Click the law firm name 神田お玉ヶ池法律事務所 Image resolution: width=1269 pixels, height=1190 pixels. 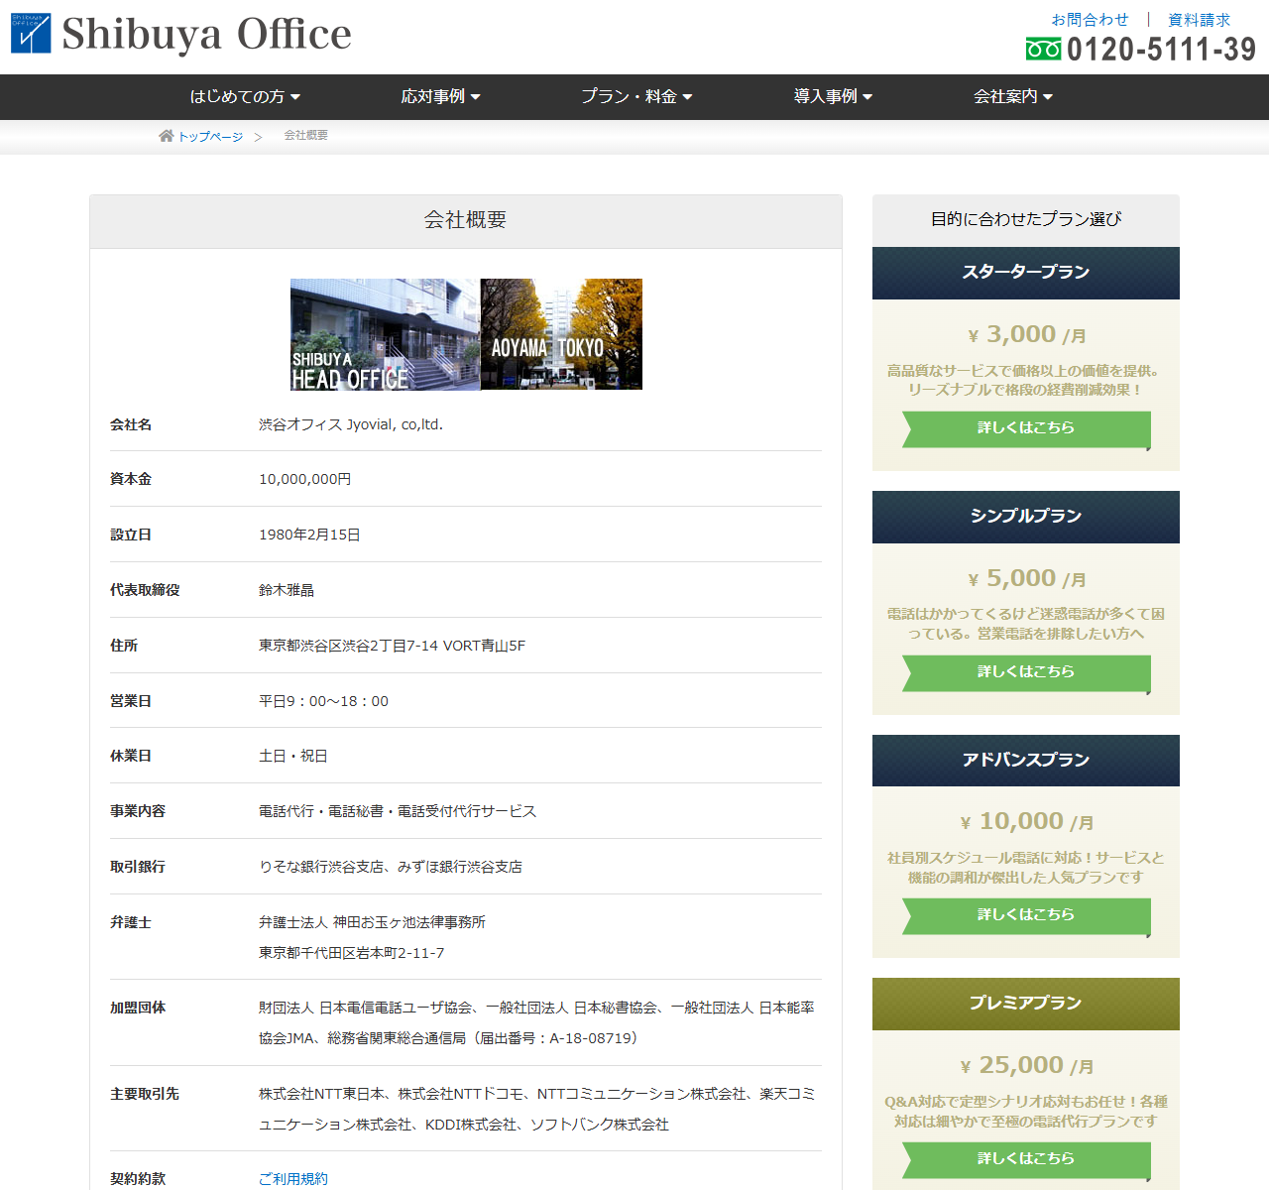pyautogui.click(x=409, y=922)
